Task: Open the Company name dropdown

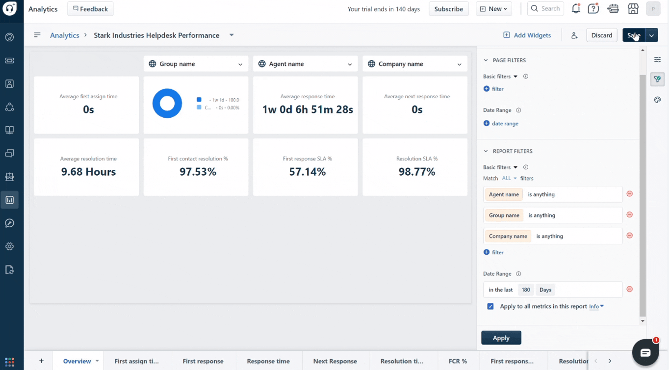Action: 415,64
